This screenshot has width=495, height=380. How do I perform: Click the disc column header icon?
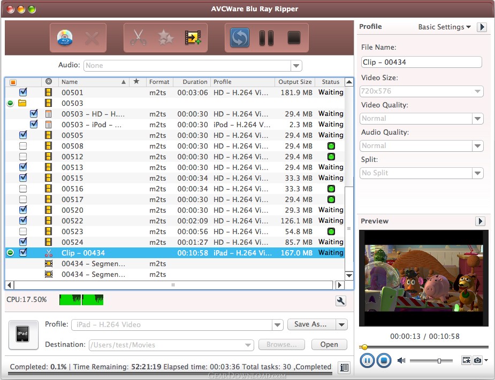[49, 81]
